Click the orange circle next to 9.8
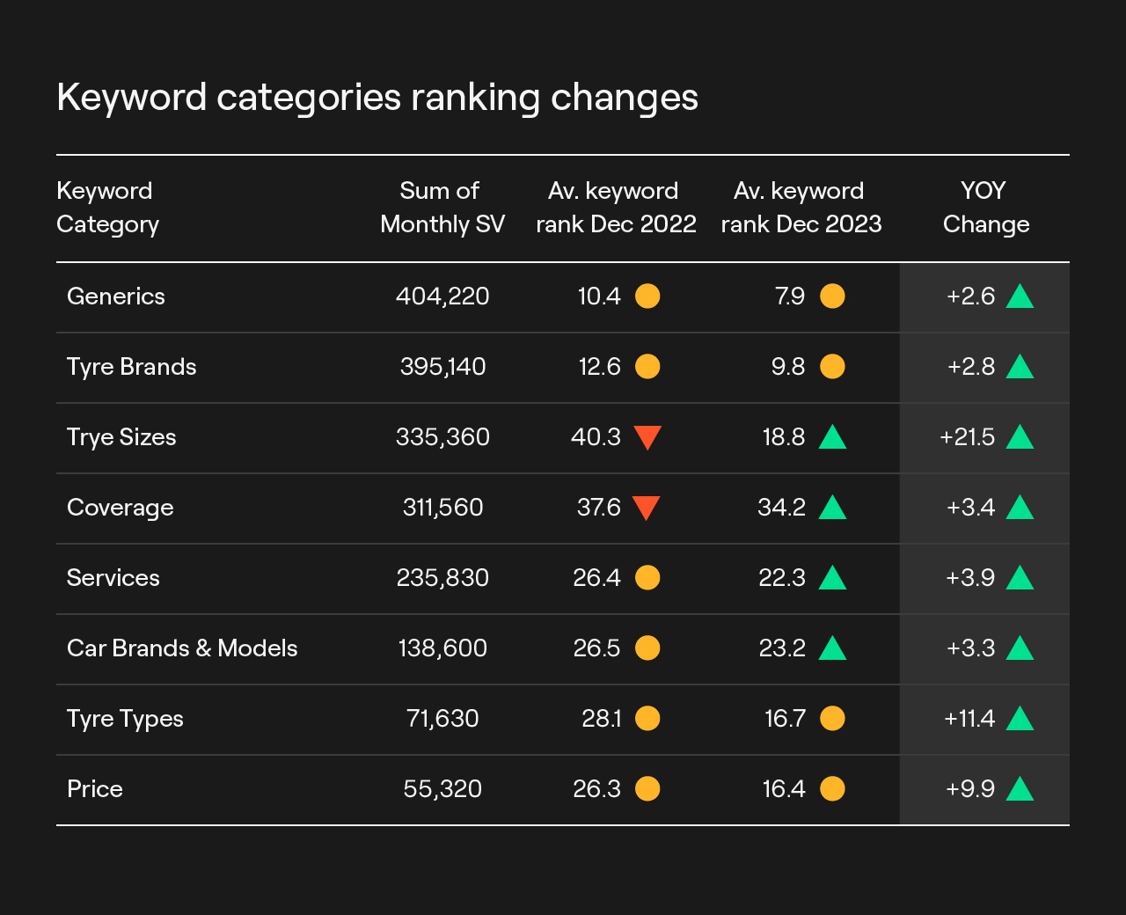The width and height of the screenshot is (1126, 915). click(832, 367)
